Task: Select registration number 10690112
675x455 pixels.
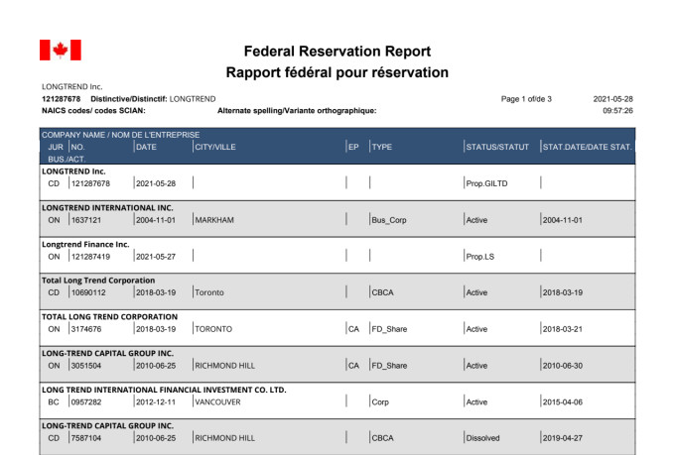Action: [88, 292]
